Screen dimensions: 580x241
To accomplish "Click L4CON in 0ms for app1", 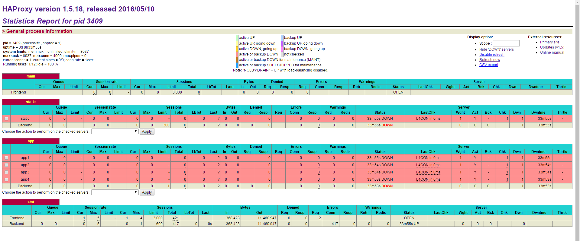I will pyautogui.click(x=428, y=158).
